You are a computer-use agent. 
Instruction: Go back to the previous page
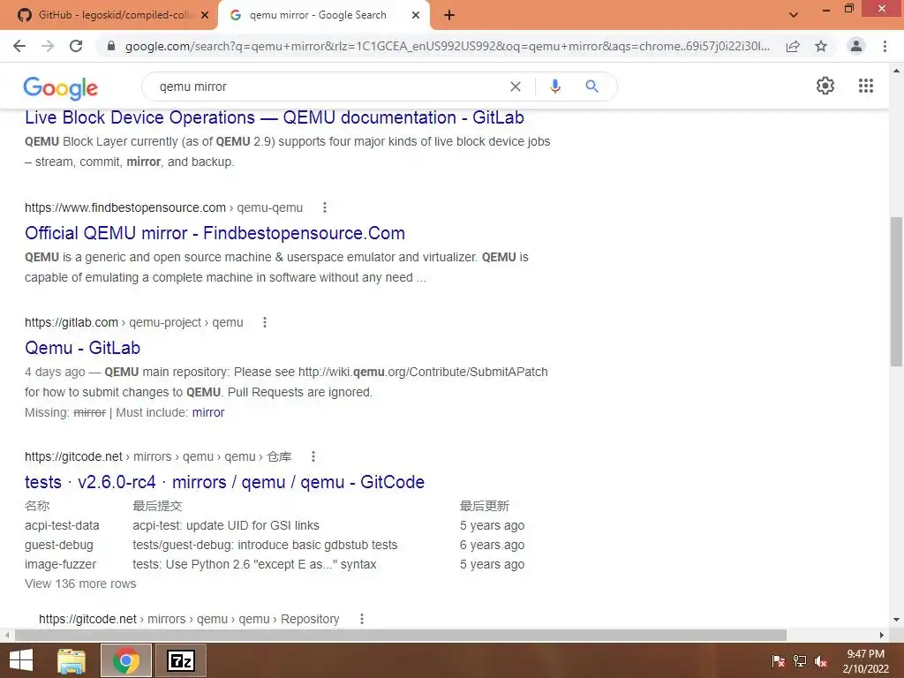click(x=19, y=46)
